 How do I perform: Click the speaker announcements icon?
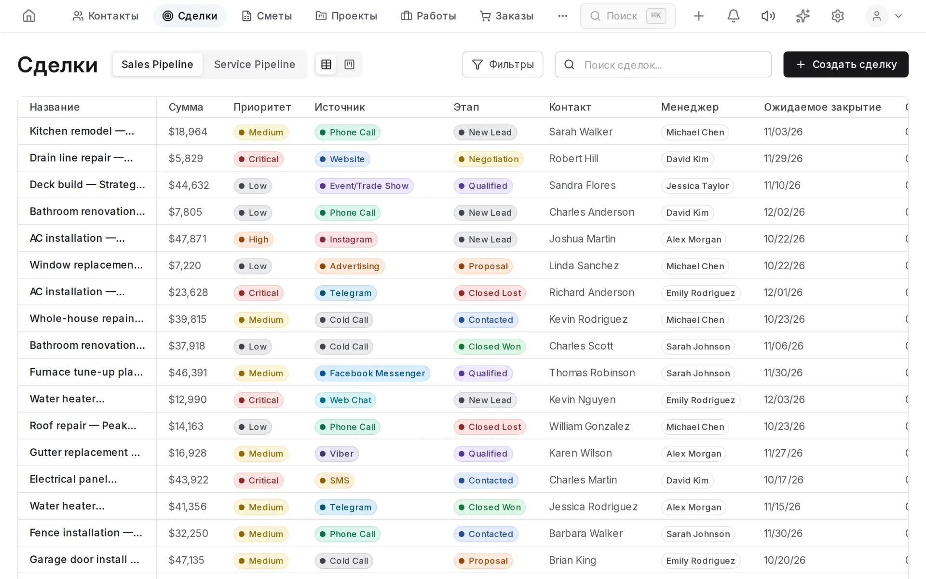(x=768, y=16)
